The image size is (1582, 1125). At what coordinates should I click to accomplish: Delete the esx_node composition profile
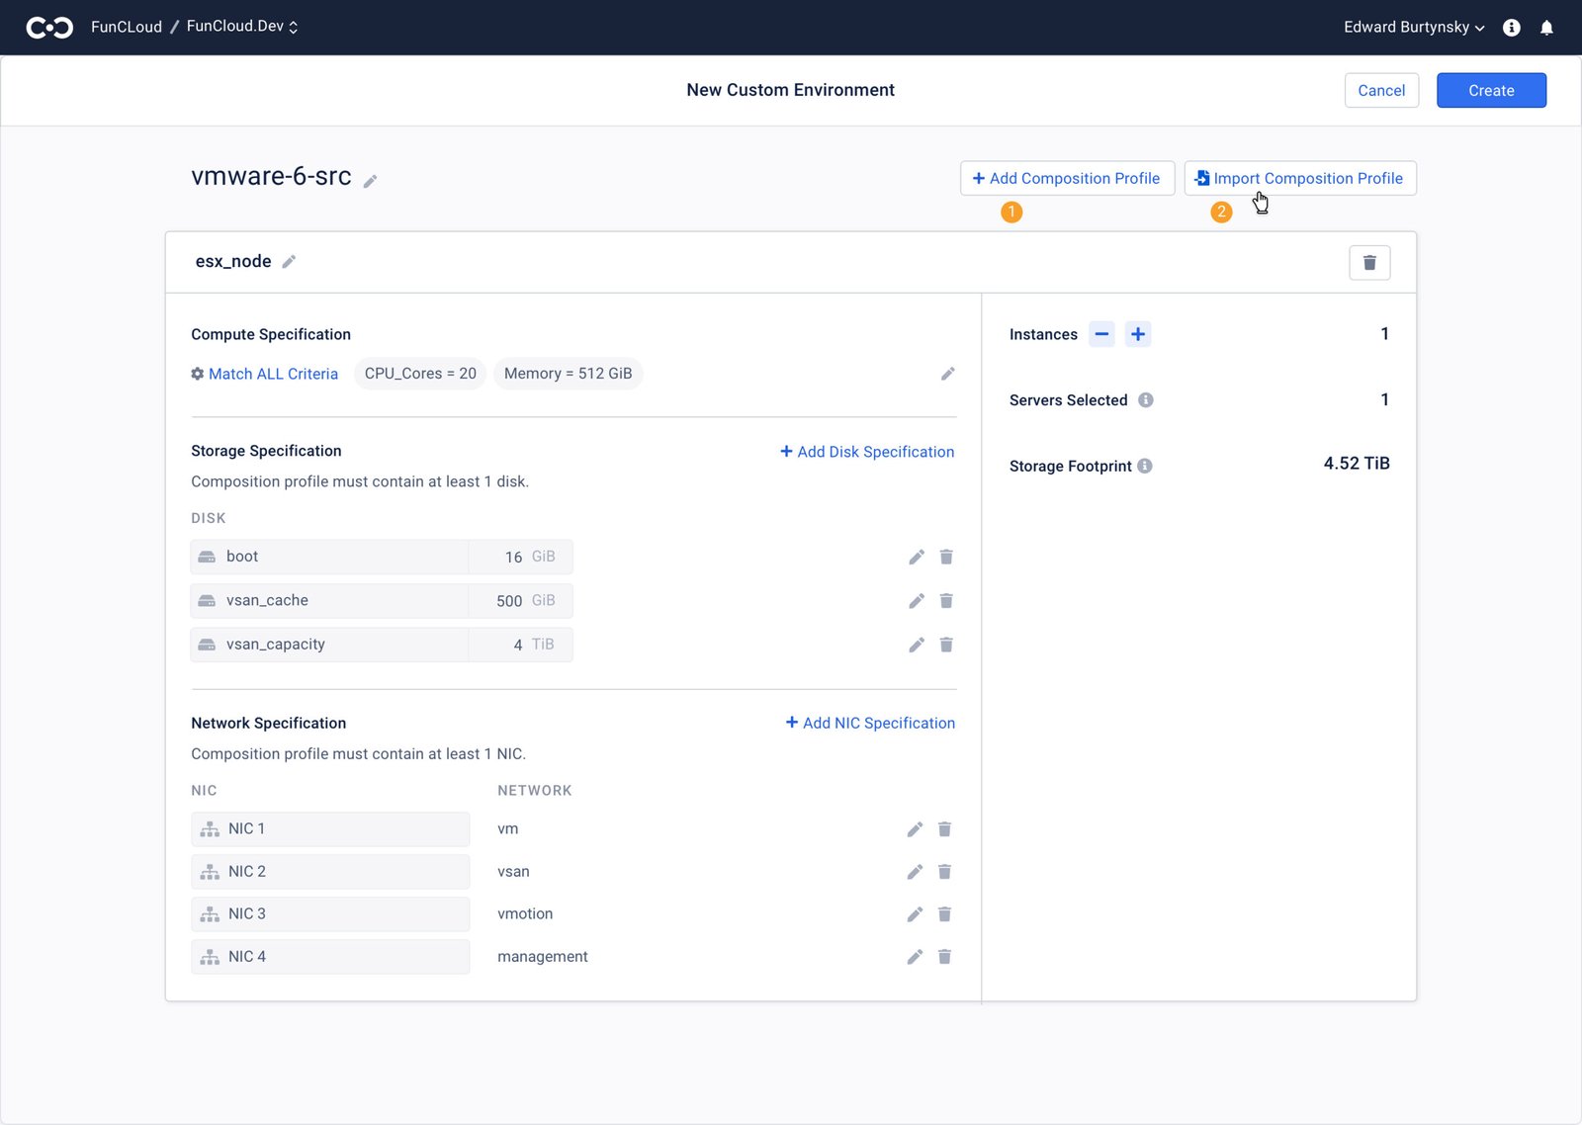point(1369,263)
